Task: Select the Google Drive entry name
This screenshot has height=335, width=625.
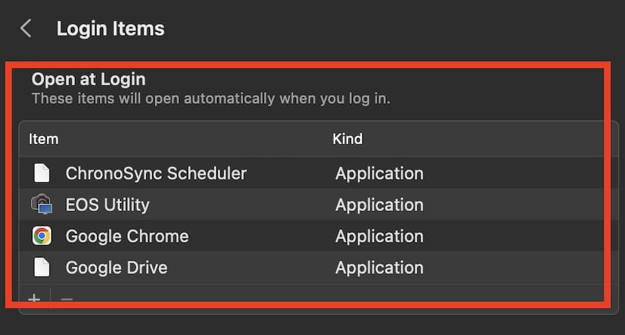Action: coord(117,267)
